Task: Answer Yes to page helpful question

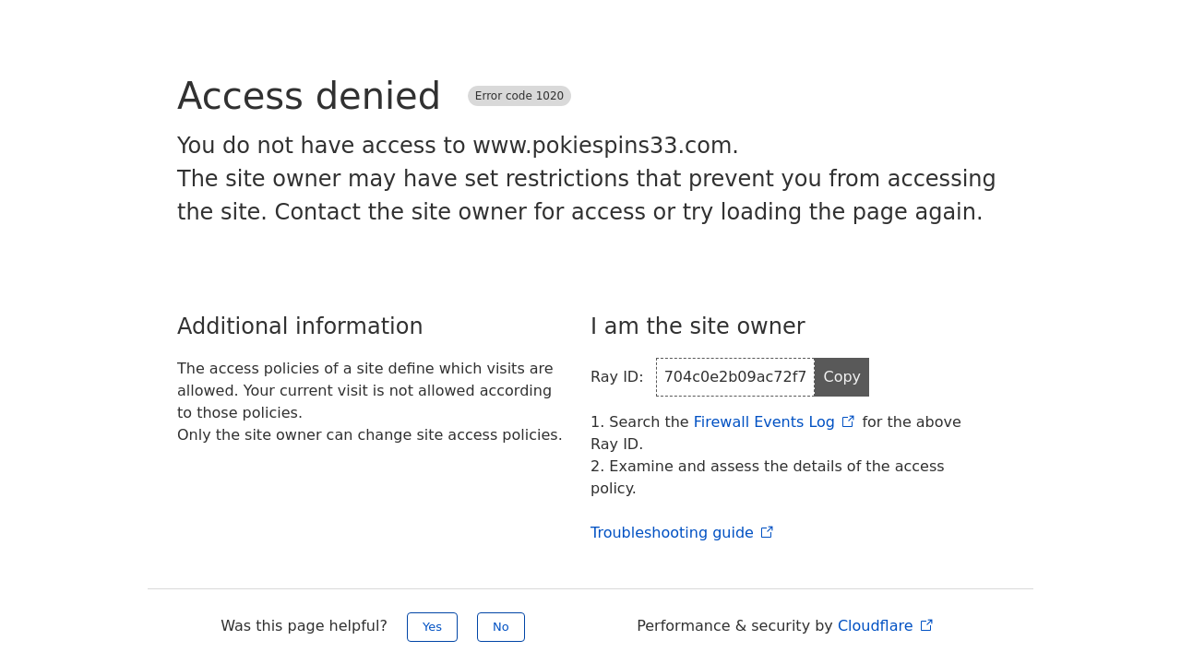Action: [432, 627]
